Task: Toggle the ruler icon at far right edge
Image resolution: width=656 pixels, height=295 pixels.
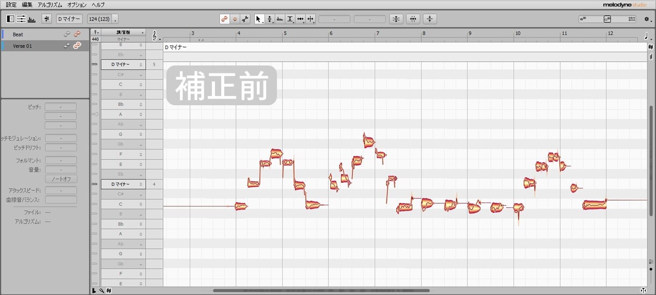Action: [x=651, y=47]
